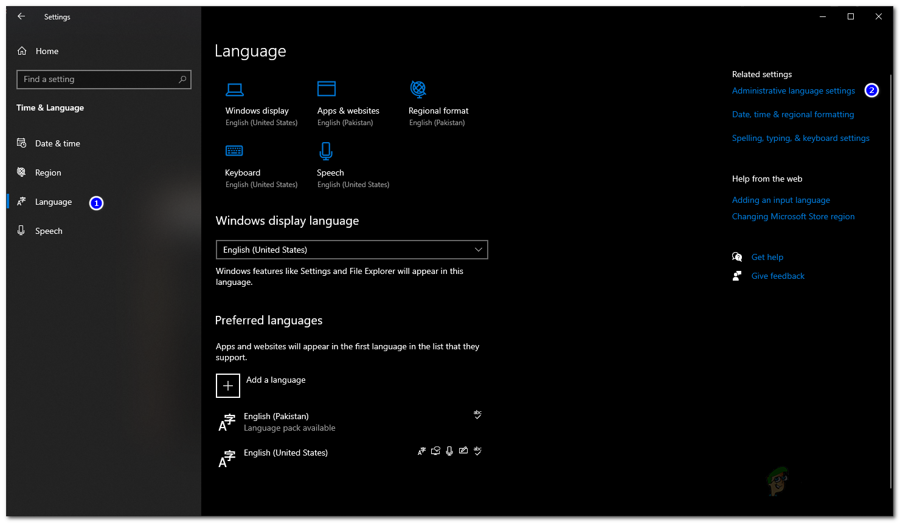Open the Windows display laptop icon tile

coord(235,90)
